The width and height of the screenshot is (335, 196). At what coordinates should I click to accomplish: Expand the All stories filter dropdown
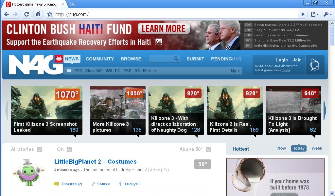pyautogui.click(x=40, y=150)
